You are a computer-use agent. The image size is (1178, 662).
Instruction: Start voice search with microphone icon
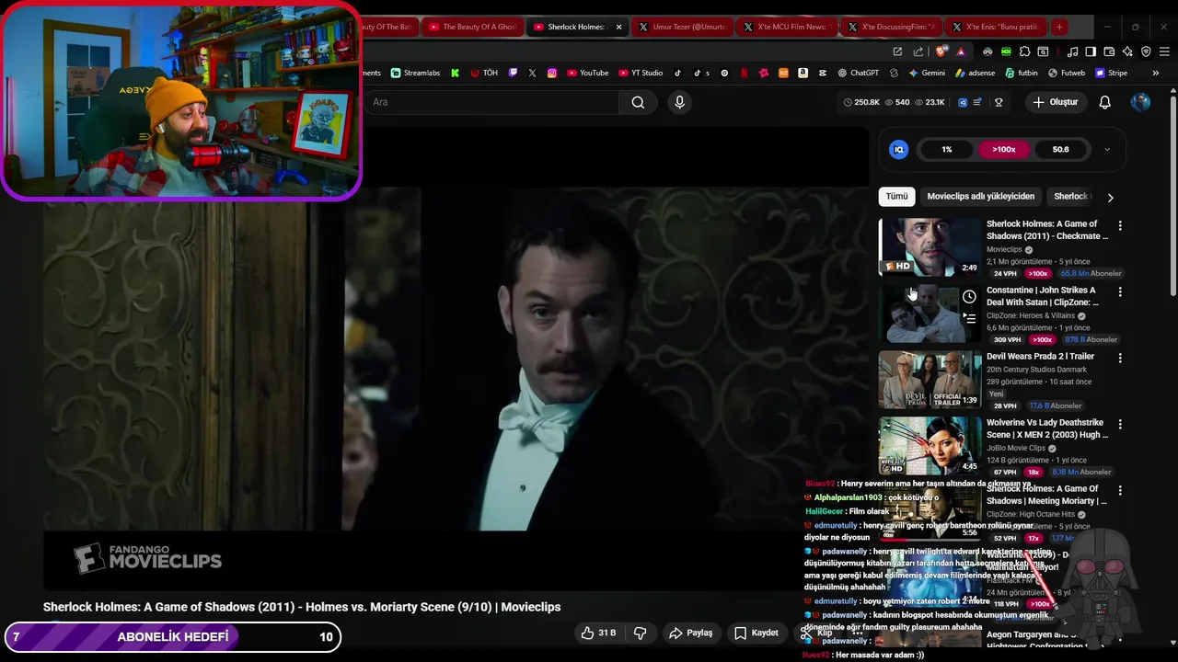click(679, 102)
